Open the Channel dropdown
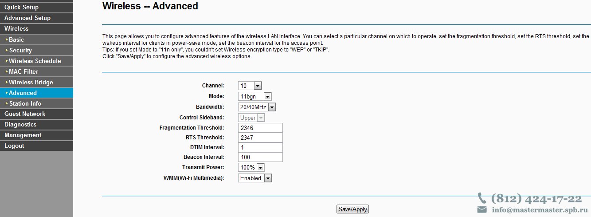The image size is (591, 217). [x=250, y=86]
